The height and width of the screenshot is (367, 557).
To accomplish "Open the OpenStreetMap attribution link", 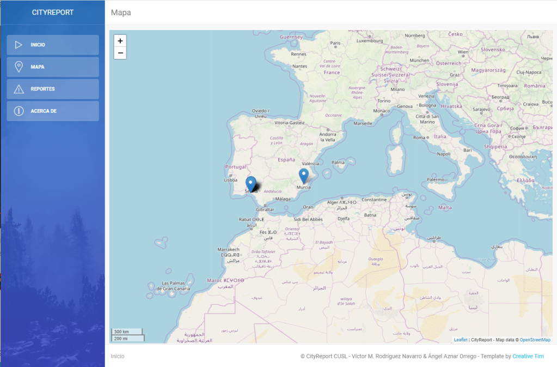I will click(x=535, y=340).
